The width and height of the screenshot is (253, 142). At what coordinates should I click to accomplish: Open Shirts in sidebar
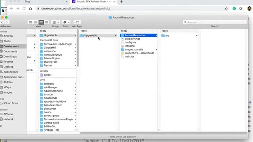point(7,41)
